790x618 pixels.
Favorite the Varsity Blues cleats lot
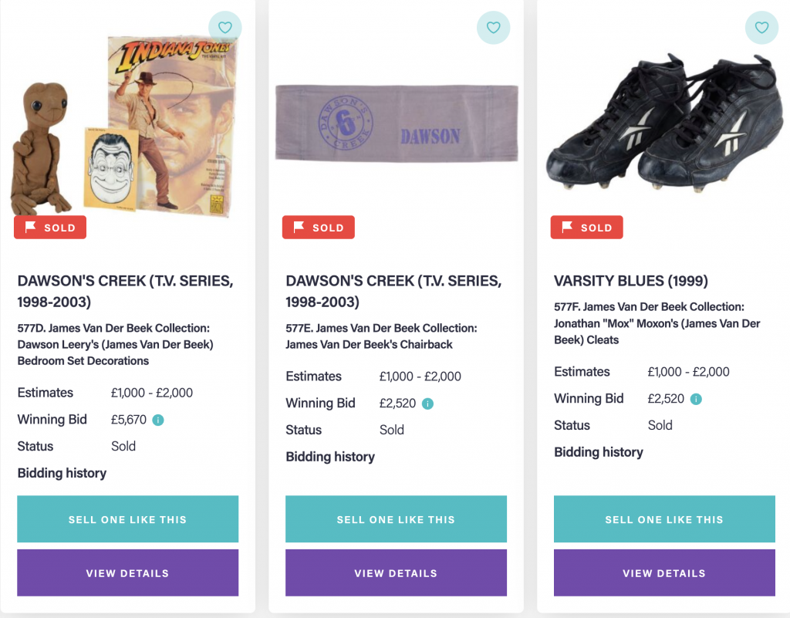(761, 28)
